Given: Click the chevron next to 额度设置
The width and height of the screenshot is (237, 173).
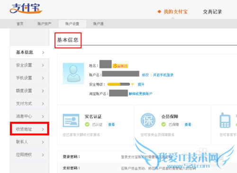Looking at the screenshot, I should [x=43, y=91].
